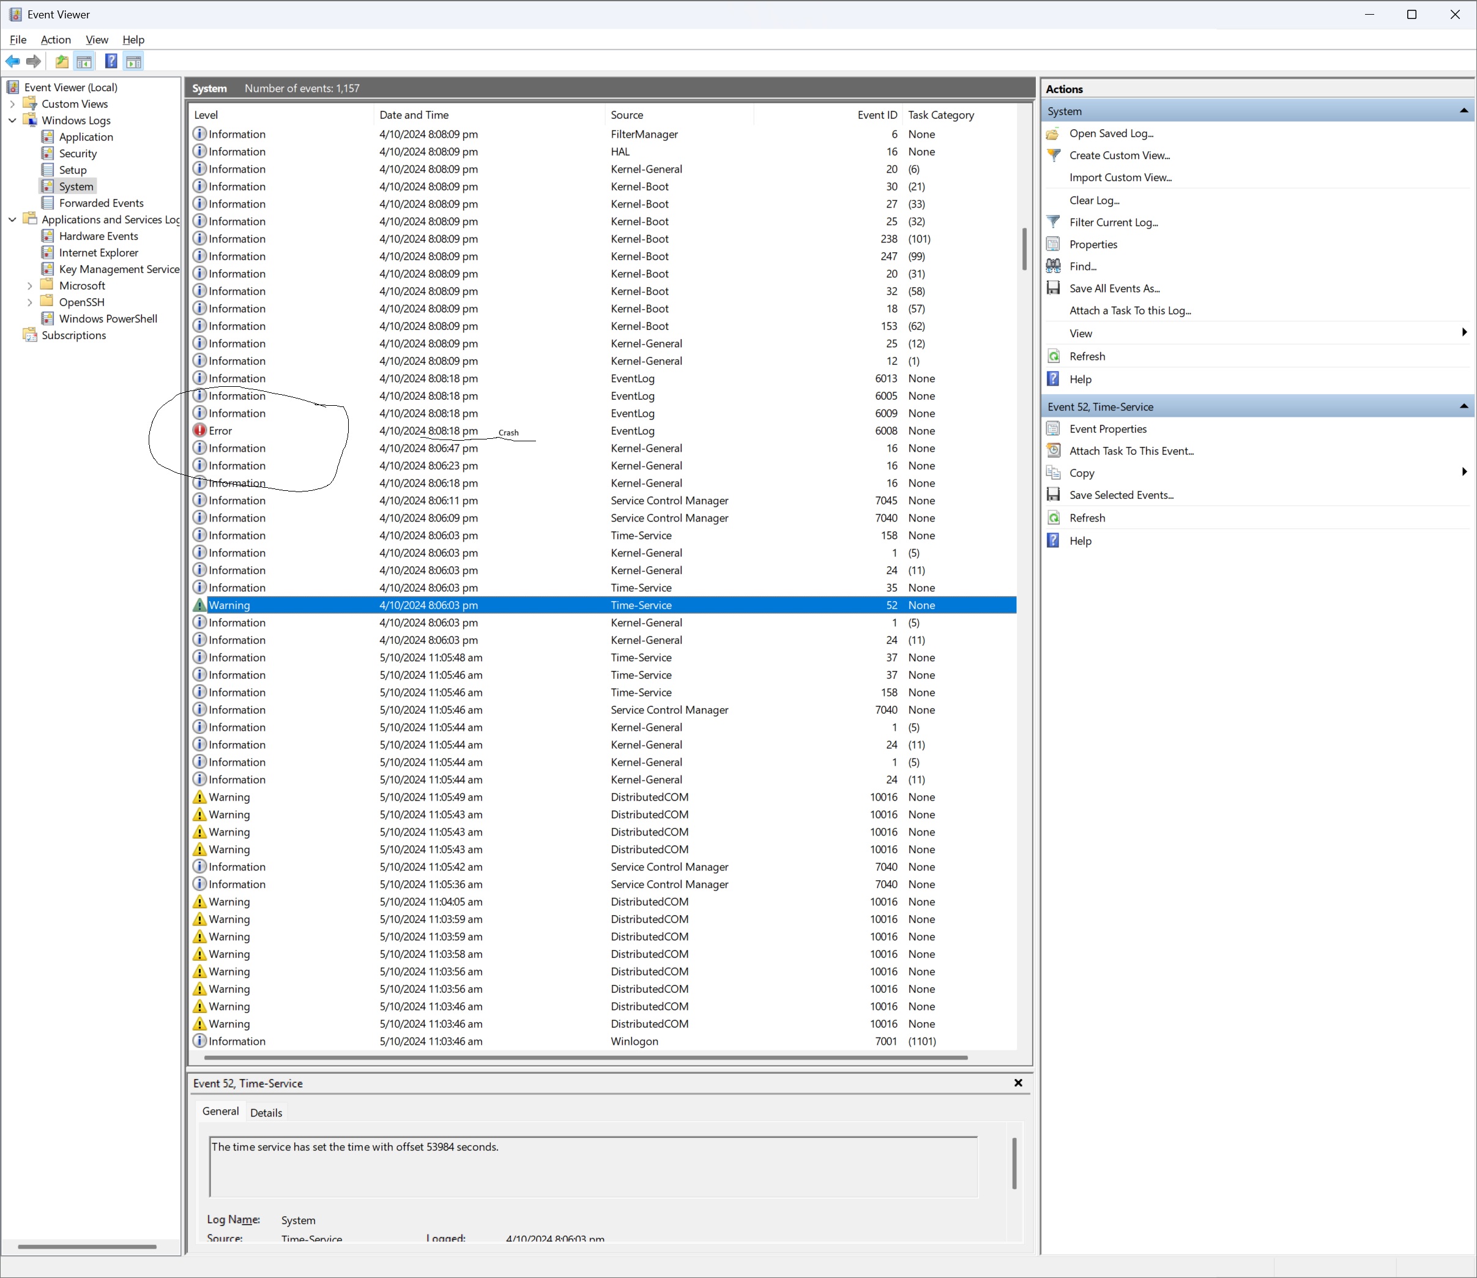The width and height of the screenshot is (1477, 1278).
Task: Close the Event 52 preview pane
Action: point(1018,1083)
